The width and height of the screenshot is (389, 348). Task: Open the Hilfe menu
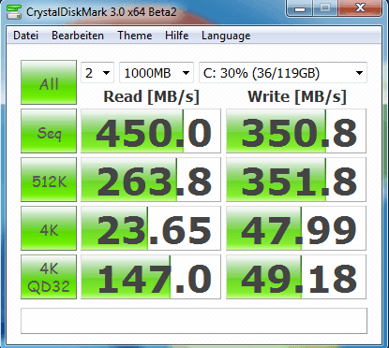177,36
